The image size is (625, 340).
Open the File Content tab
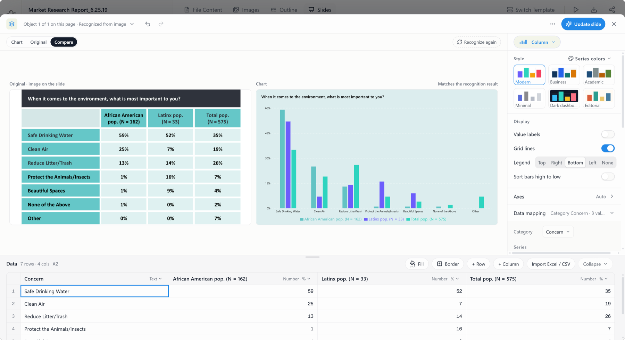(x=203, y=10)
